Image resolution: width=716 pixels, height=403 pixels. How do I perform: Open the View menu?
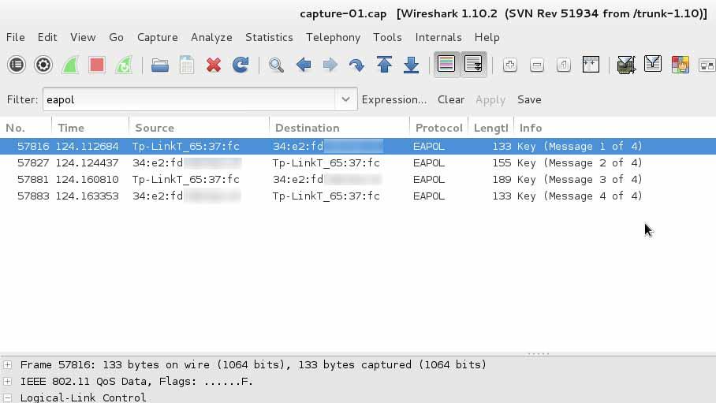(83, 38)
